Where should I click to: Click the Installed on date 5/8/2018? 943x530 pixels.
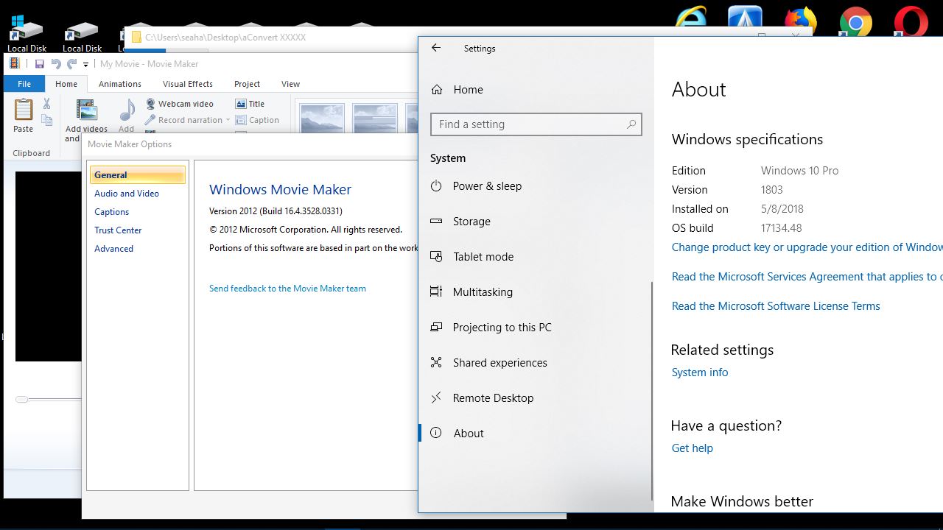coord(782,209)
